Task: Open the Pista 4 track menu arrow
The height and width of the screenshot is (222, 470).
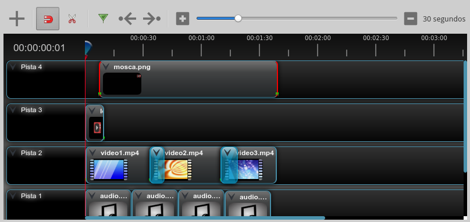Action: tap(13, 67)
